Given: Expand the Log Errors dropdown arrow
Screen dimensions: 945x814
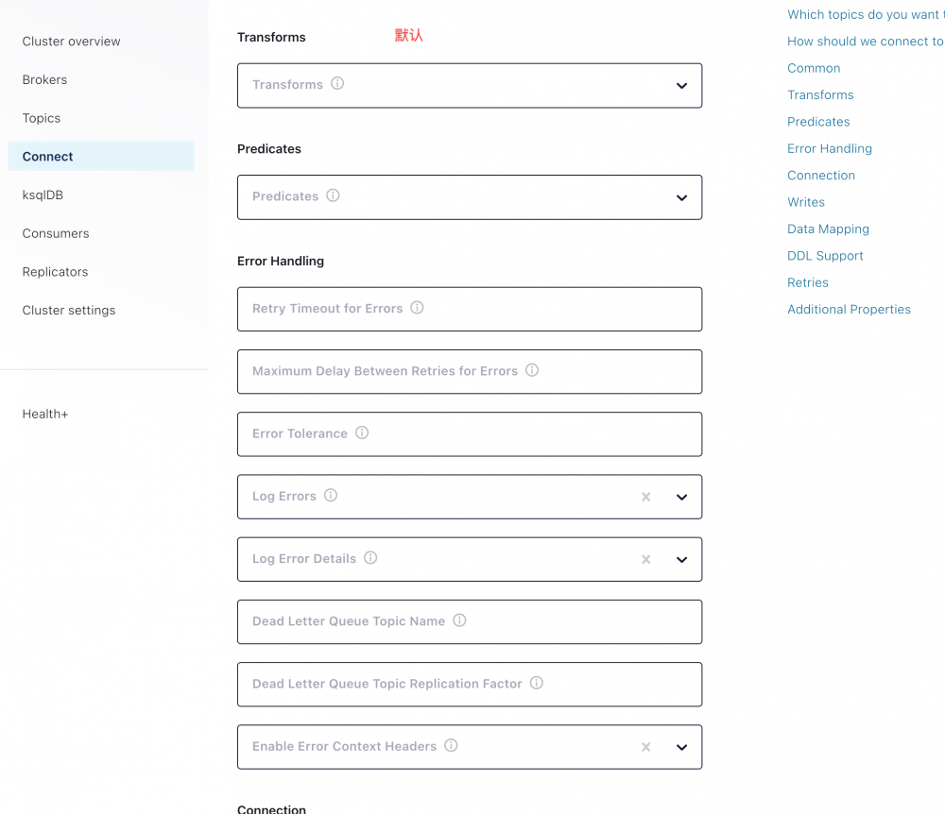Looking at the screenshot, I should [x=681, y=497].
